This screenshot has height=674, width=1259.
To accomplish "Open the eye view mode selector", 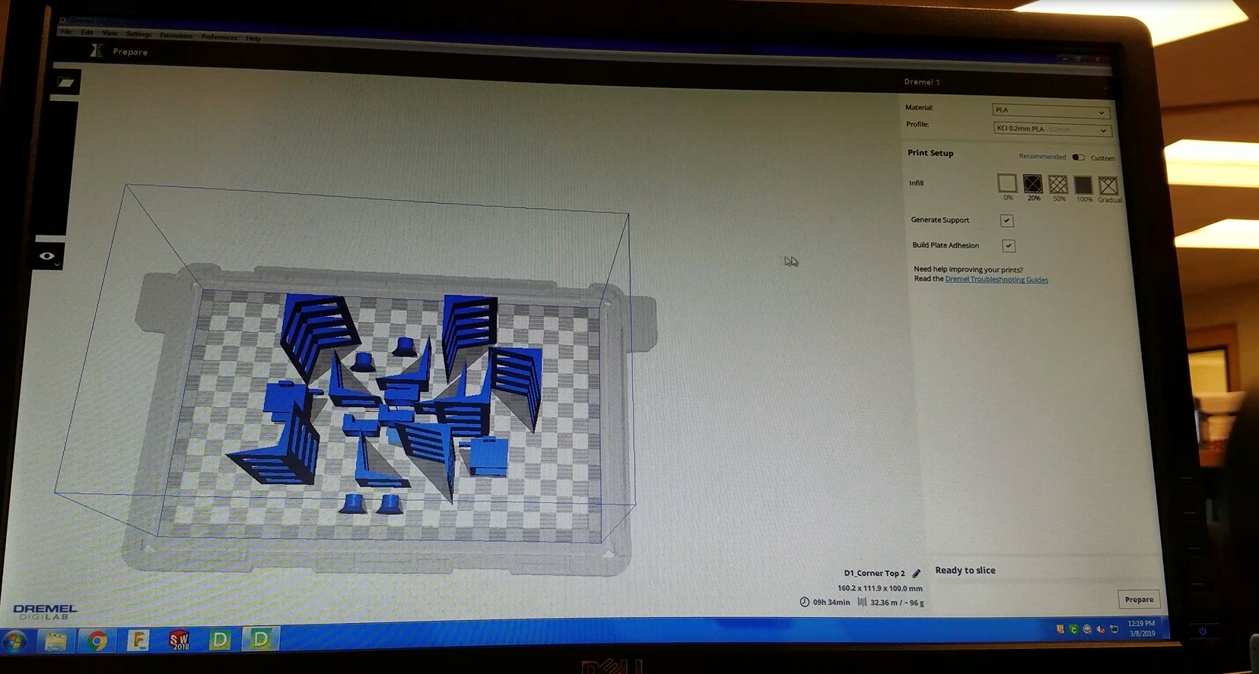I will pyautogui.click(x=48, y=257).
